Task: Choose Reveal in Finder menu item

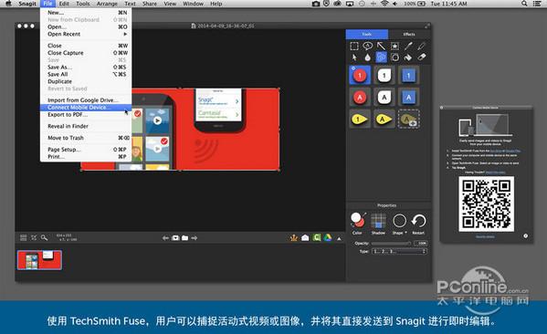Action: click(86, 126)
